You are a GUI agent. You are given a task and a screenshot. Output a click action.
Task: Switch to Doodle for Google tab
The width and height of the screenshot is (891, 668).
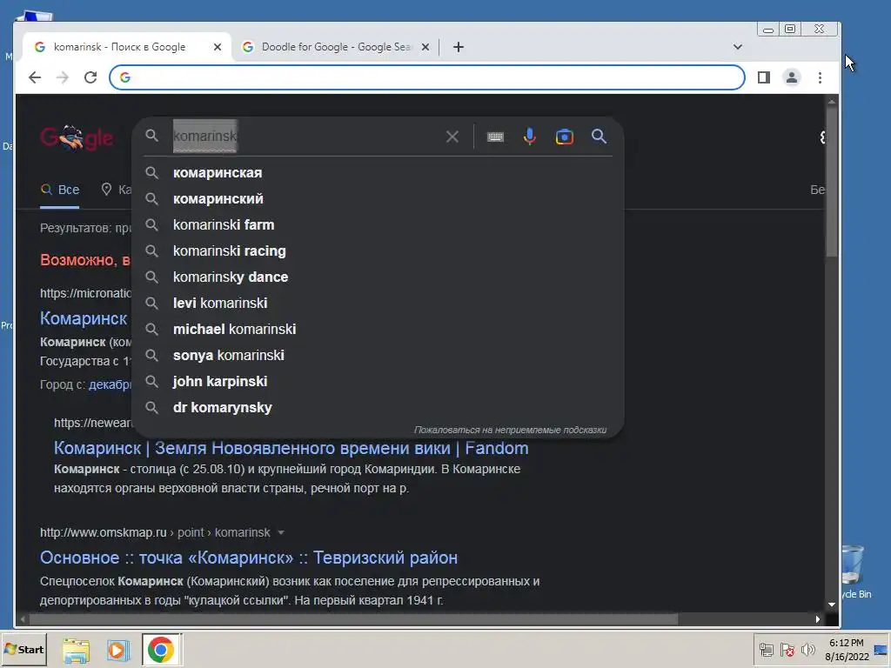tap(335, 47)
